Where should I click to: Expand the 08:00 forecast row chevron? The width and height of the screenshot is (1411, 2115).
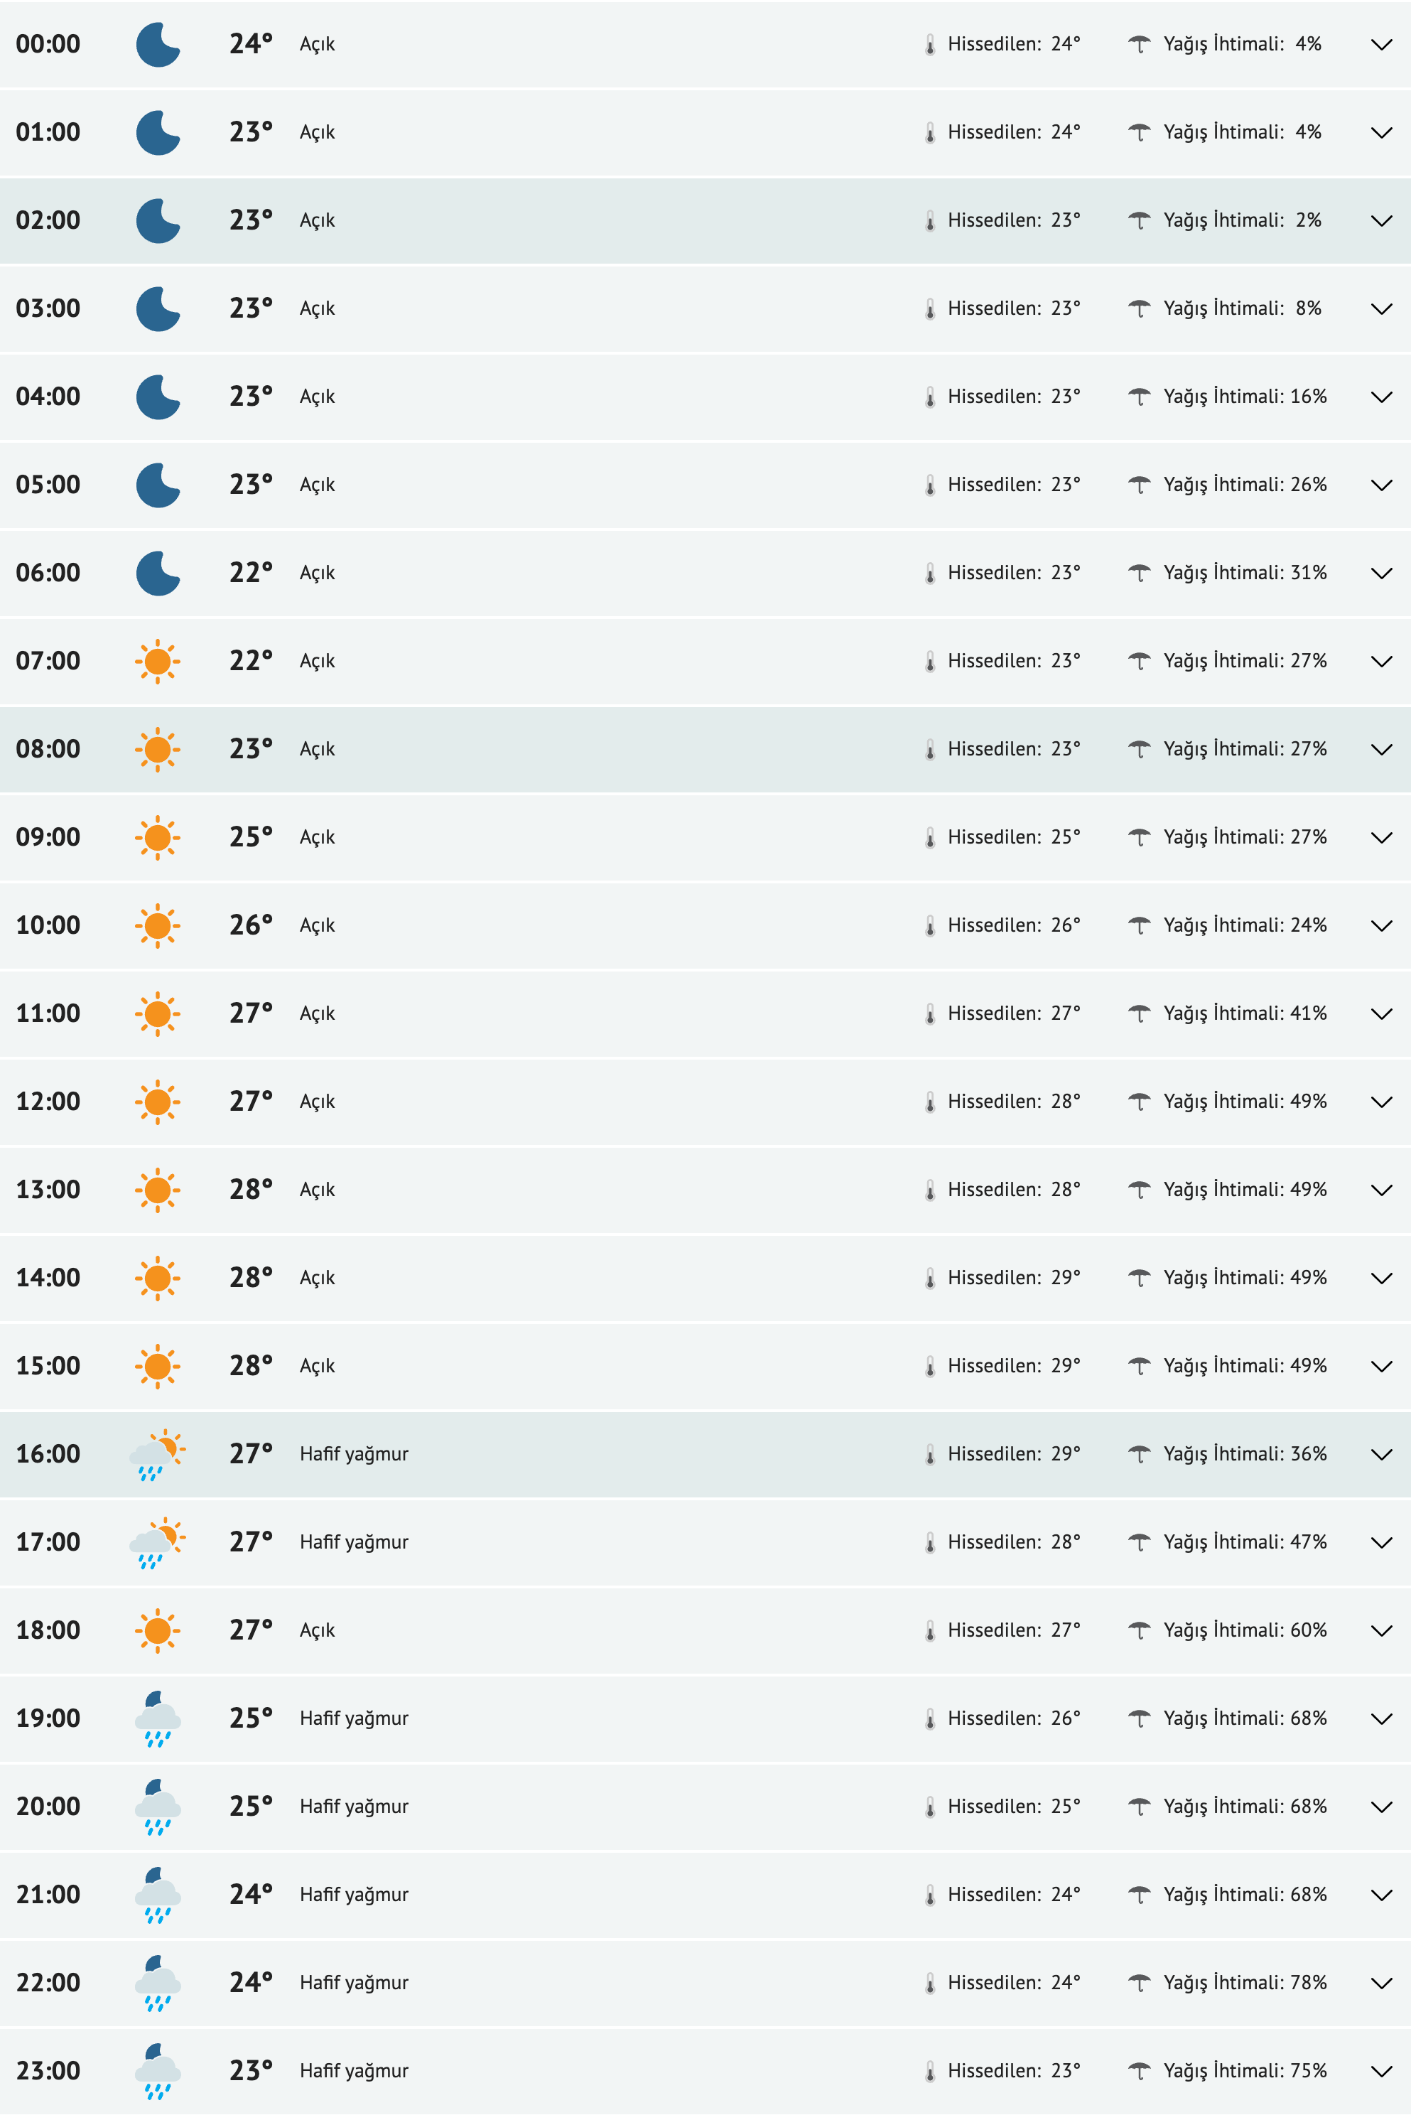(x=1380, y=750)
